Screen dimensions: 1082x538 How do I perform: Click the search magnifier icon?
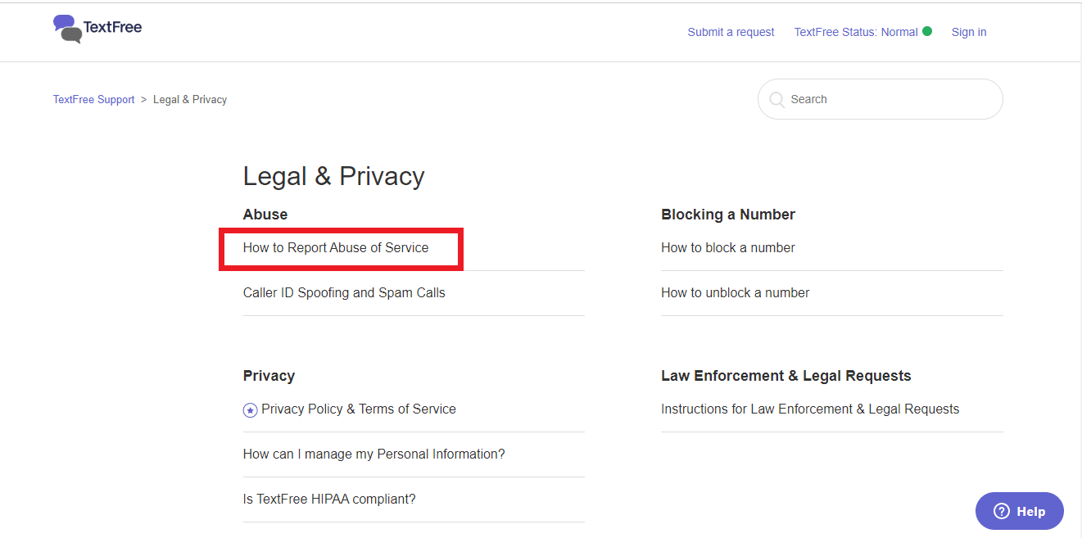[776, 100]
